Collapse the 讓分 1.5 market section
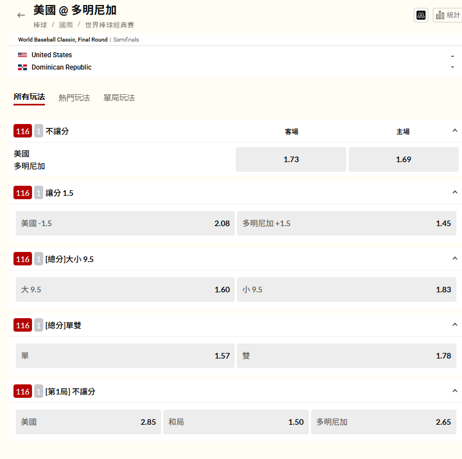The height and width of the screenshot is (459, 462). 455,192
